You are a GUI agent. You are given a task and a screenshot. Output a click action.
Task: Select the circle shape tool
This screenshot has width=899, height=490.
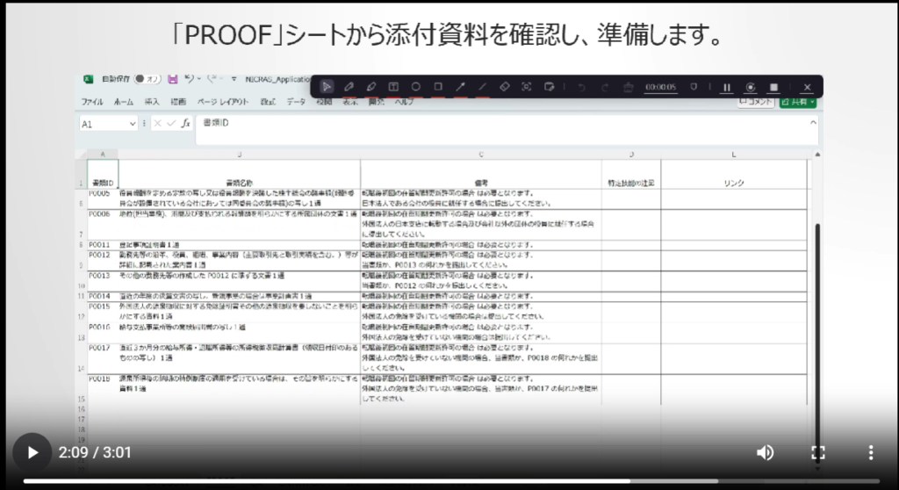[x=415, y=87]
